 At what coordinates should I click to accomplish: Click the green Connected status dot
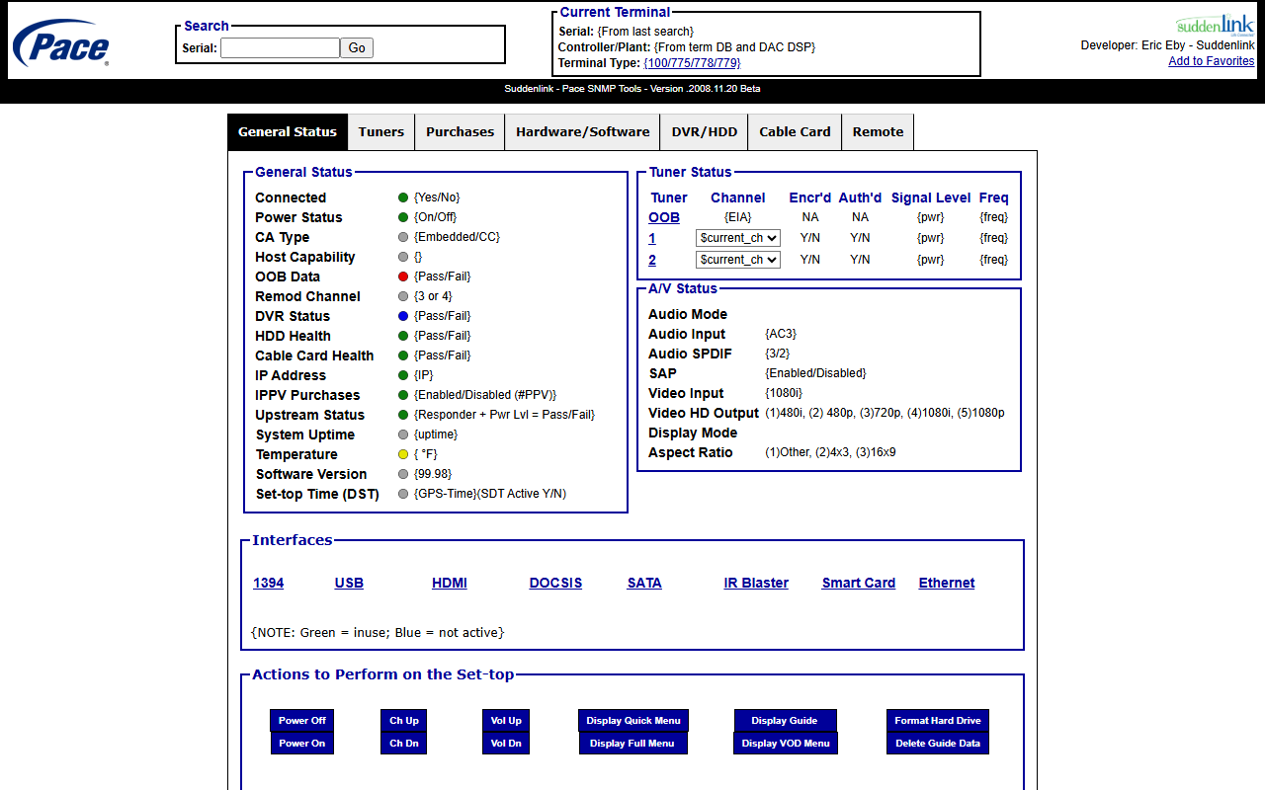coord(403,197)
